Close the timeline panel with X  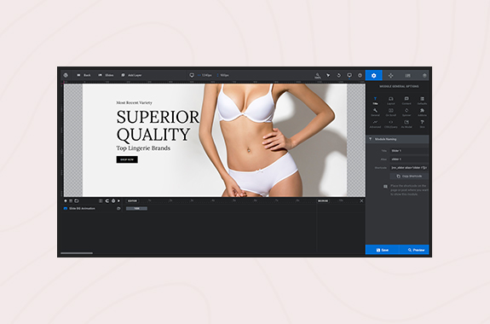tap(361, 200)
